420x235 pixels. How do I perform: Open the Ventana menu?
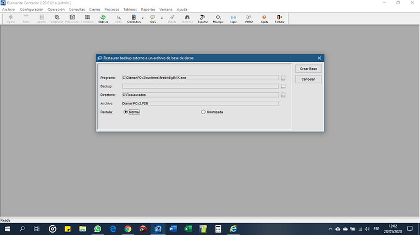(166, 9)
